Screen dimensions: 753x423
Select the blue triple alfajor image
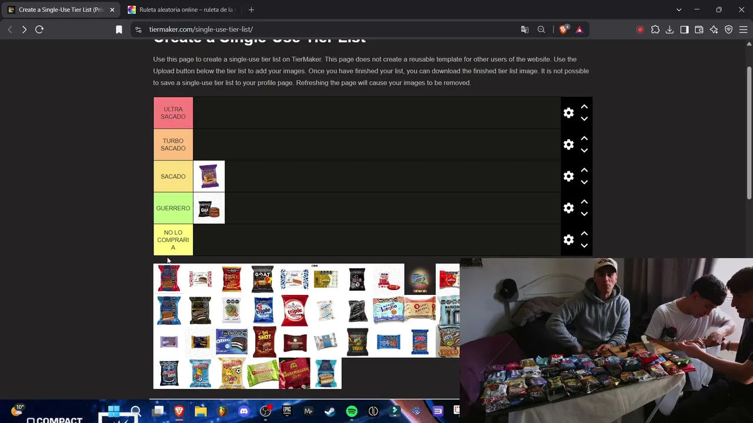tap(263, 310)
